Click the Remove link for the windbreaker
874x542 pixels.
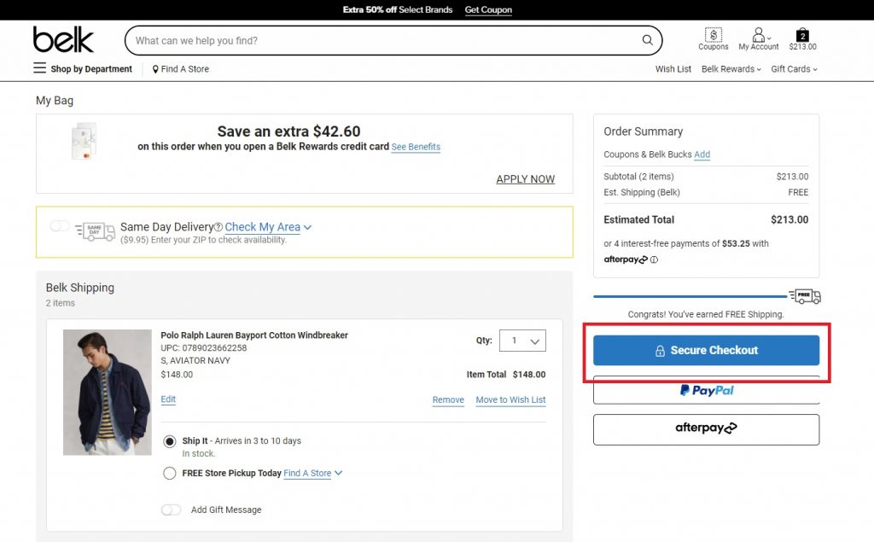448,399
